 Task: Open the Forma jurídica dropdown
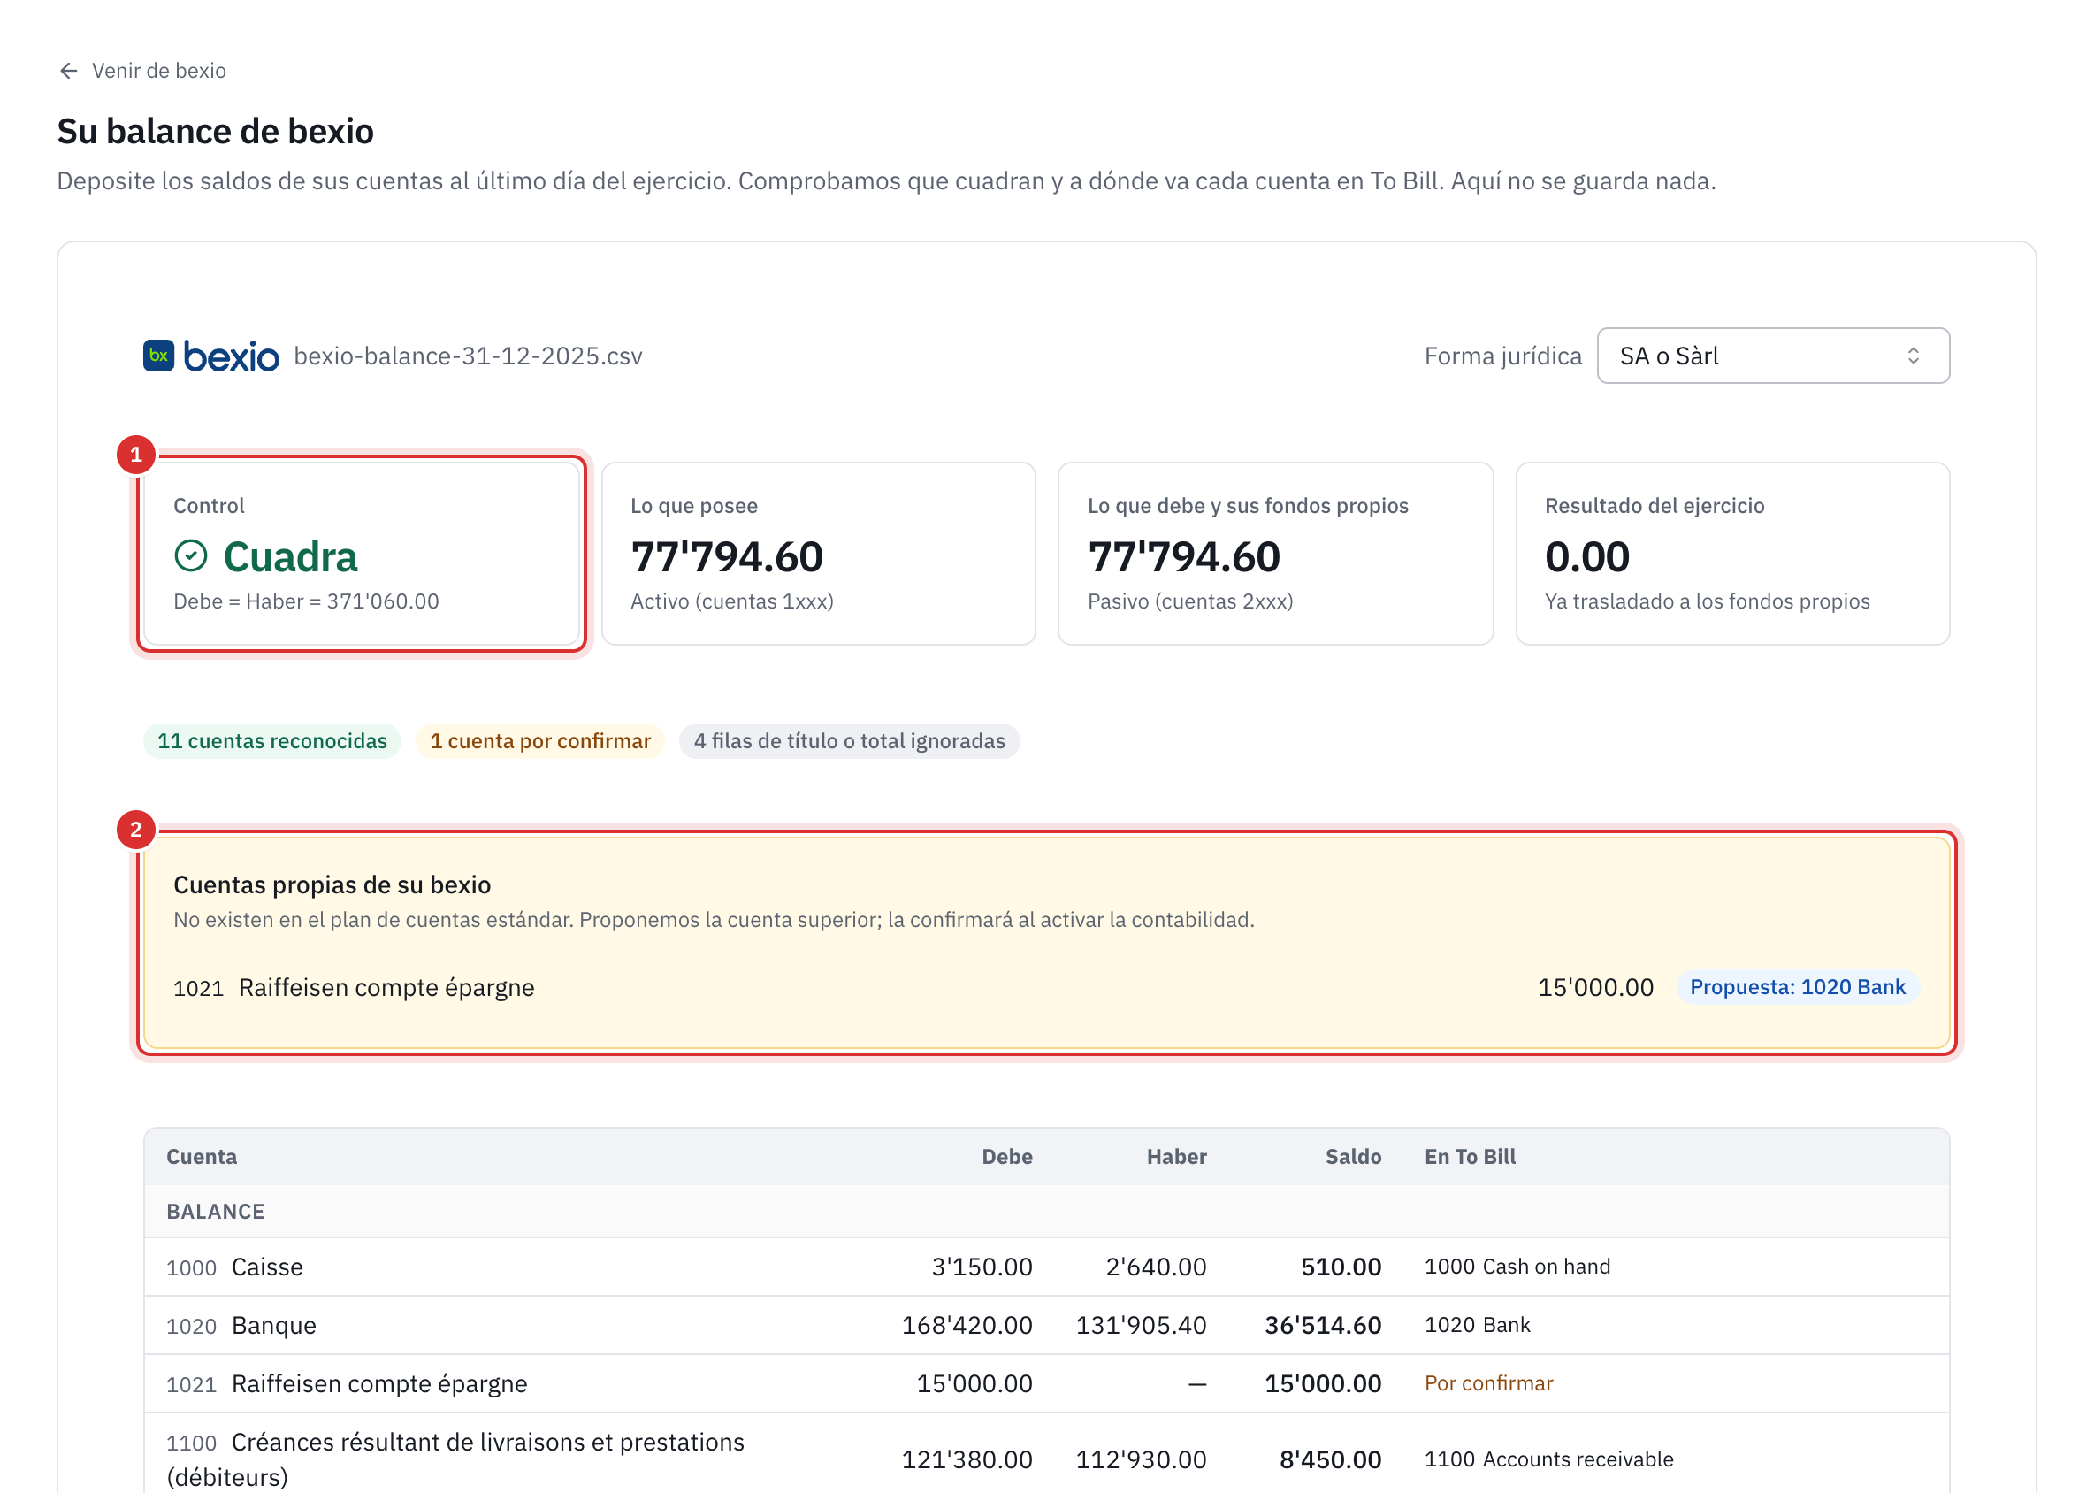click(1772, 356)
